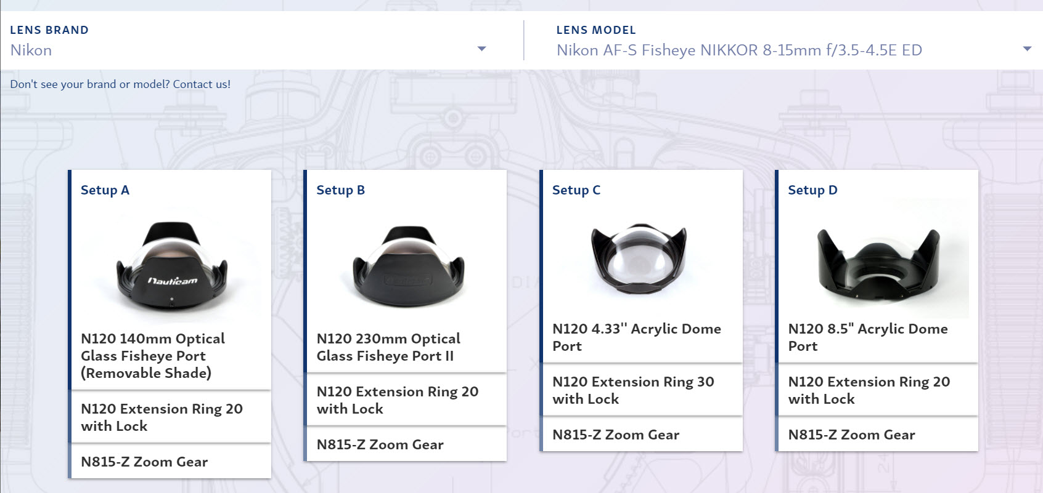Open N120 Extension Ring 30 with Lock
This screenshot has width=1043, height=493.
coord(634,390)
